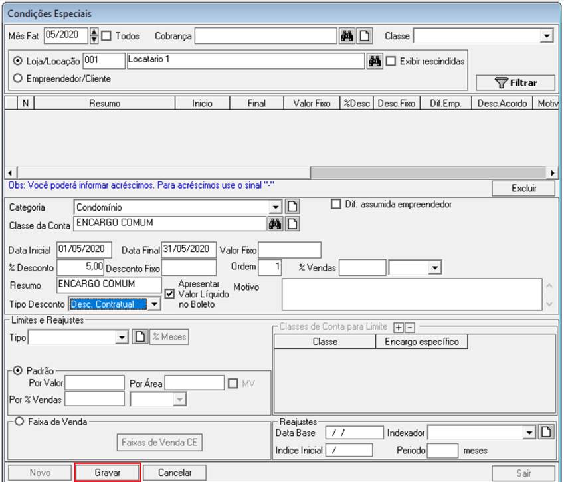Select the Faixa de Venda radio option
Viewport: 564px width, 482px height.
[19, 421]
